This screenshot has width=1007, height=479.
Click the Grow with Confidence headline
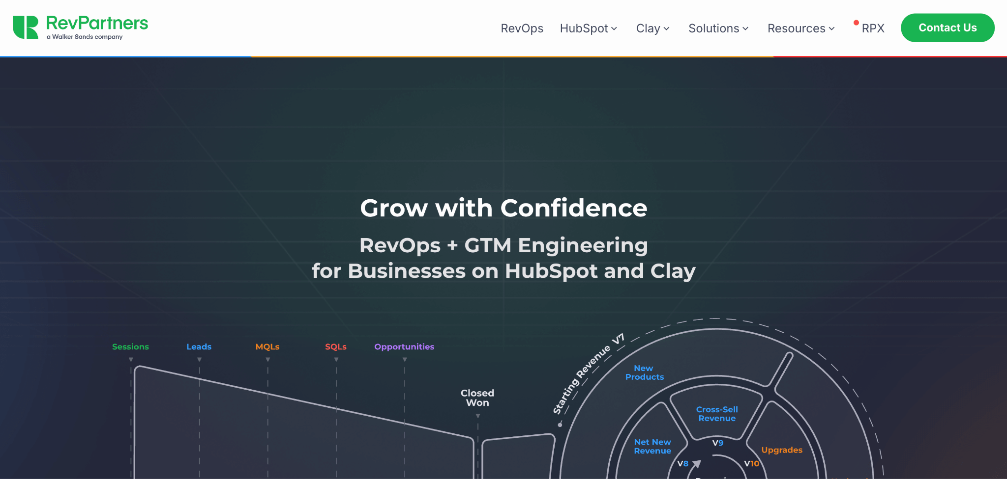click(503, 208)
